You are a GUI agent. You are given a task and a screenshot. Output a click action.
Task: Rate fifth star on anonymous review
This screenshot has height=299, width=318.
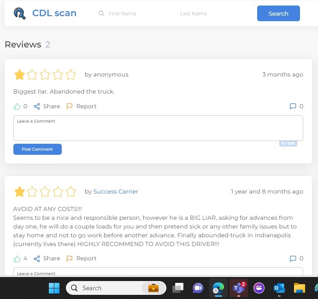pyautogui.click(x=71, y=75)
